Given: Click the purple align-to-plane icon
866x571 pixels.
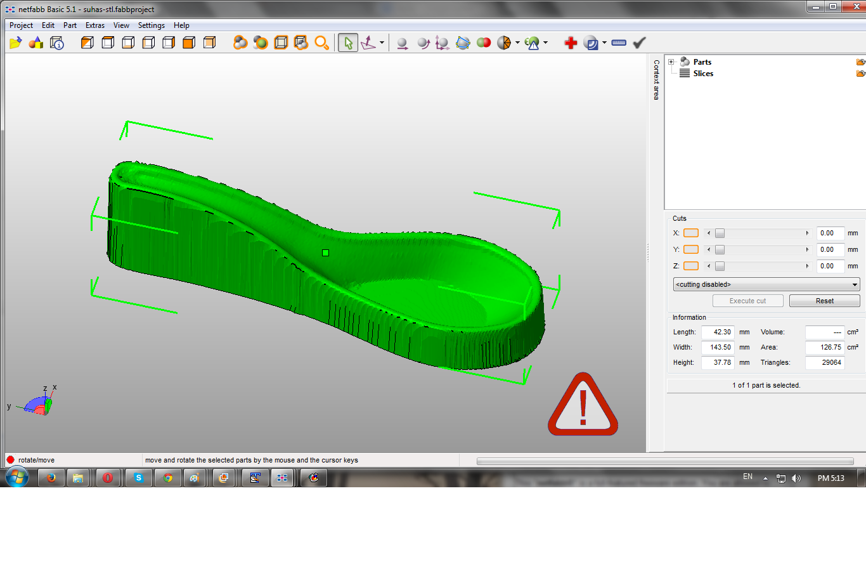Looking at the screenshot, I should click(x=368, y=43).
